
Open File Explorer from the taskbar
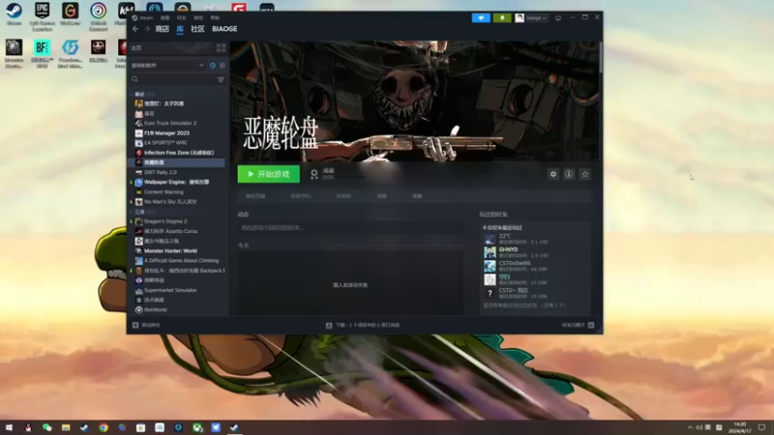point(66,427)
